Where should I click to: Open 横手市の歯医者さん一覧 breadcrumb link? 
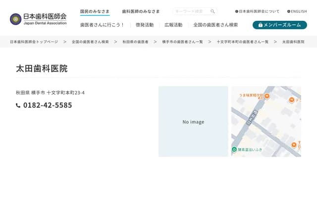[182, 42]
